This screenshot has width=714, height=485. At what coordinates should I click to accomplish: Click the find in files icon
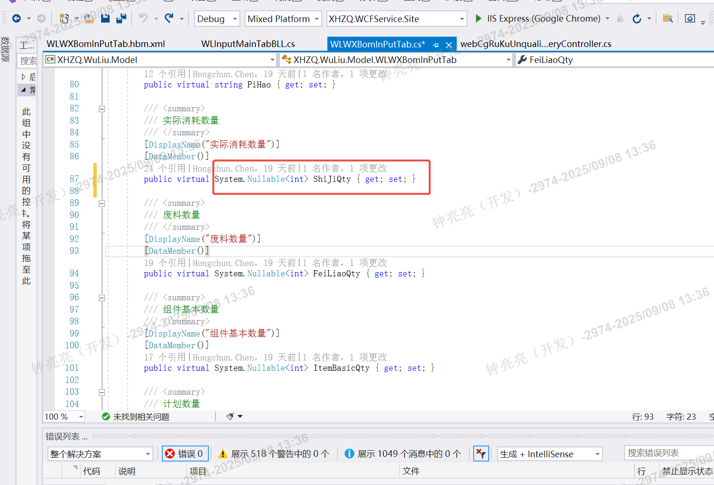667,18
